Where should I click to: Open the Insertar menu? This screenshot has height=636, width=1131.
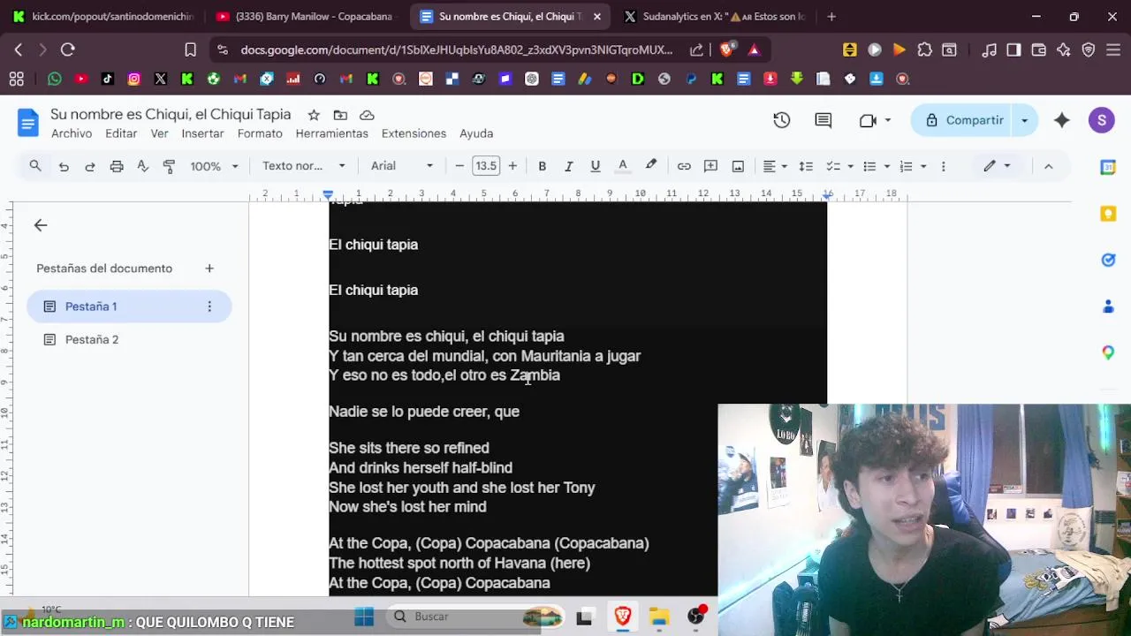pyautogui.click(x=202, y=133)
